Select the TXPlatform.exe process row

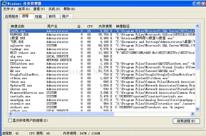click(x=102, y=64)
